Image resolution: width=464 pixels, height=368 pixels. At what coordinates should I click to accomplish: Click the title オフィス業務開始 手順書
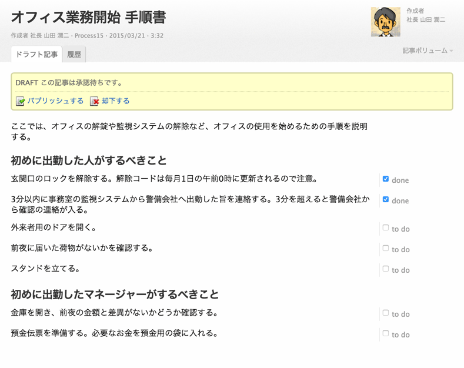[x=88, y=17]
